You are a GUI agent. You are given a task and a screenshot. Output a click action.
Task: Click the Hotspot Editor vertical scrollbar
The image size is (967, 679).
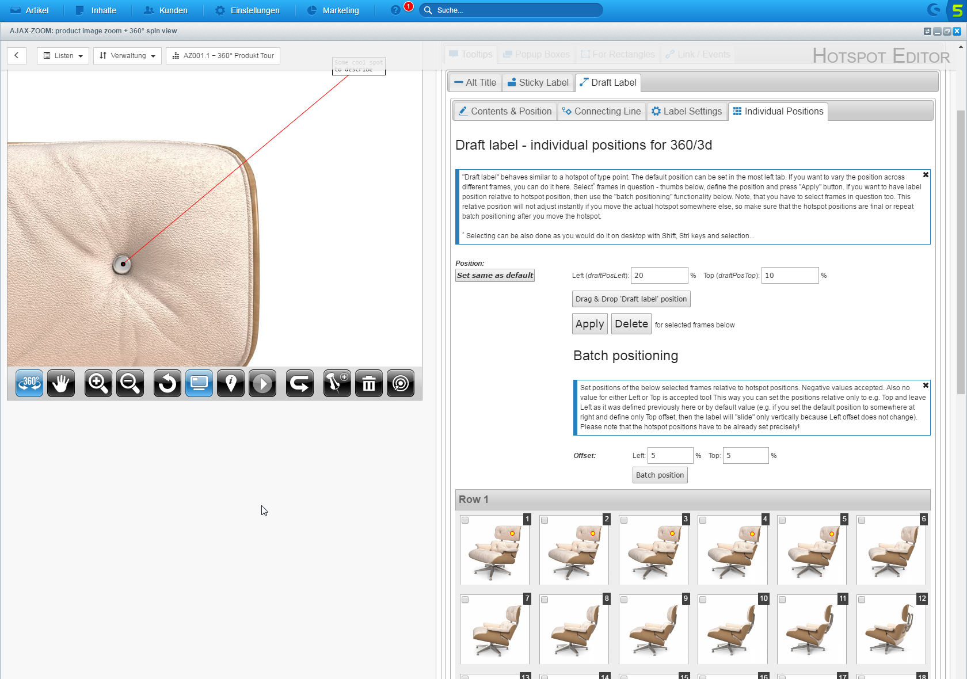[x=960, y=252]
